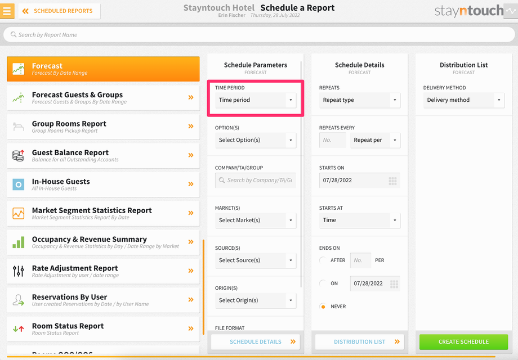The width and height of the screenshot is (518, 360).
Task: Click the magnifier icon in Company/TA/Group search
Action: click(222, 180)
